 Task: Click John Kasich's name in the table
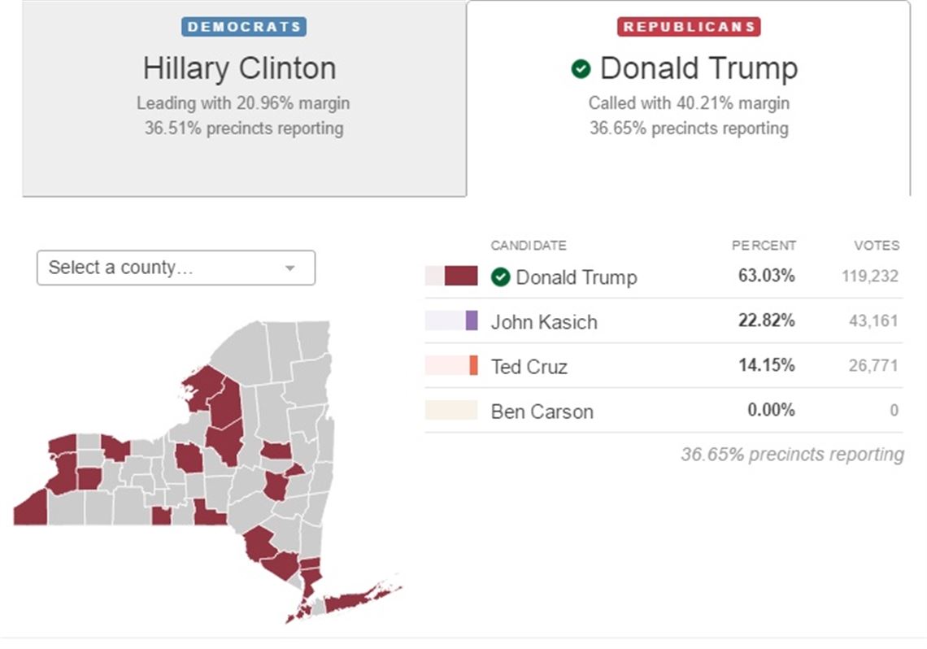543,322
